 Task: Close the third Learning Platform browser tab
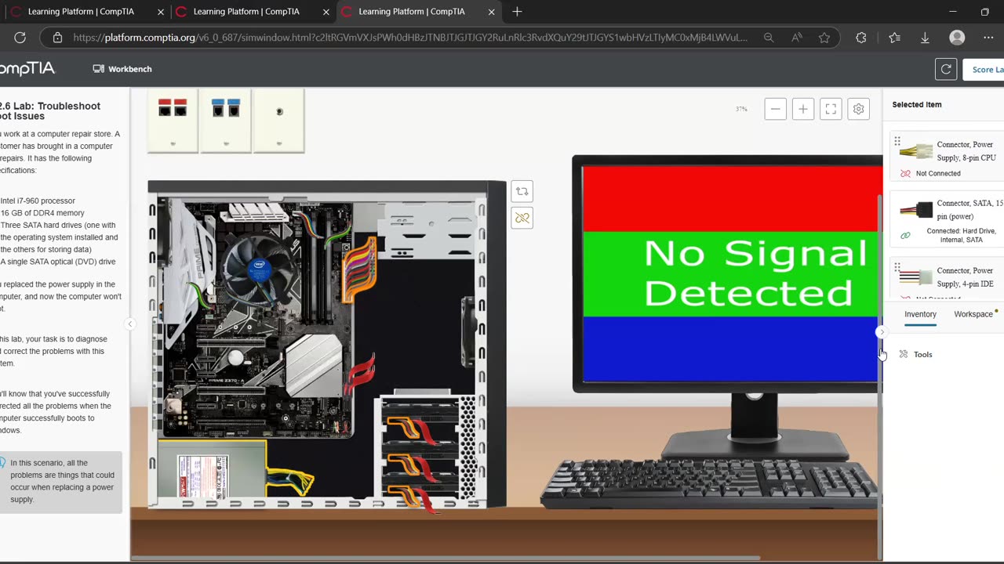(492, 12)
